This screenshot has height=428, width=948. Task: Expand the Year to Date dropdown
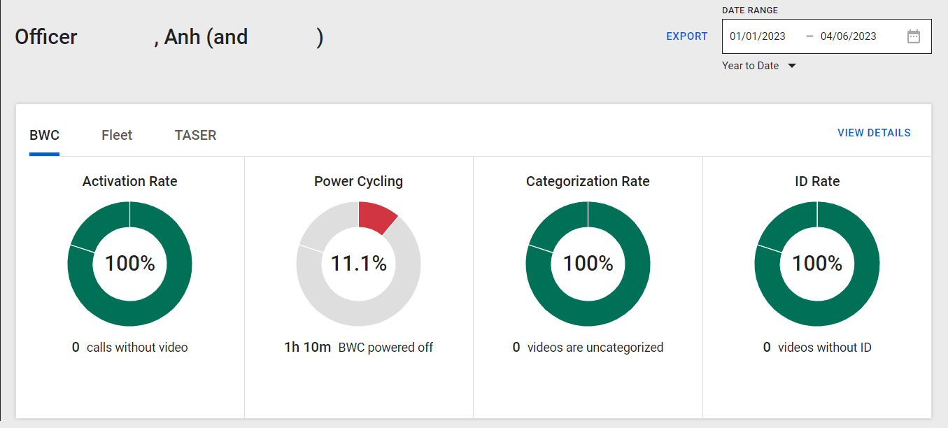(759, 66)
